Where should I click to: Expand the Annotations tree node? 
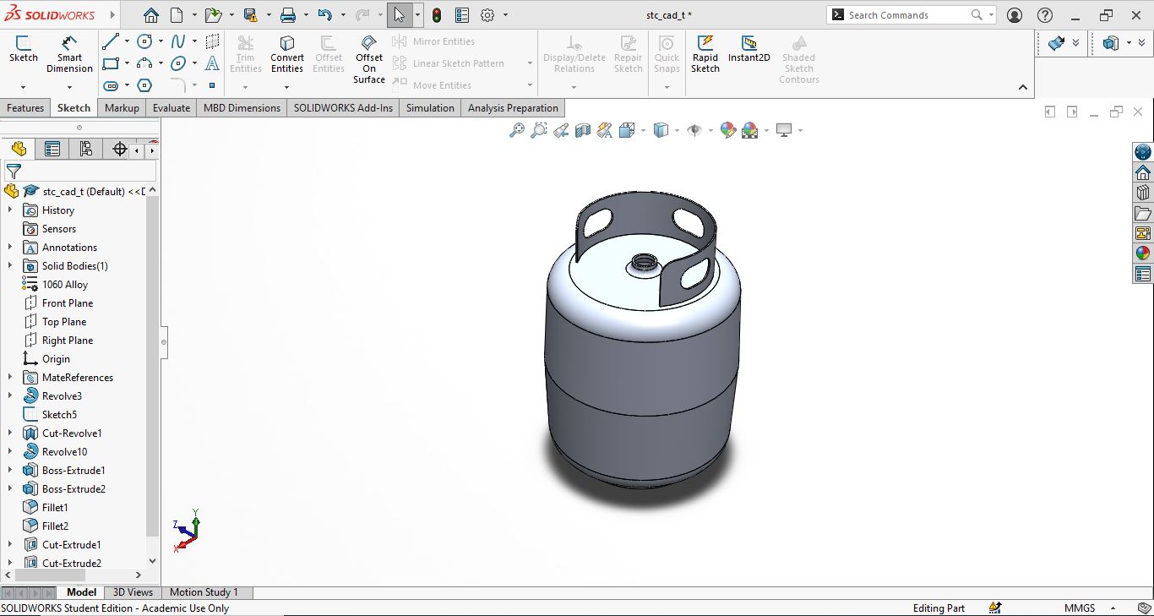10,248
